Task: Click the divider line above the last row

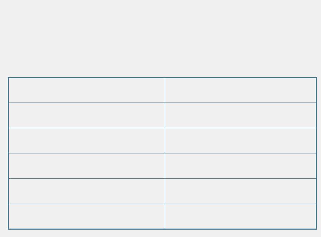Action: point(162,204)
